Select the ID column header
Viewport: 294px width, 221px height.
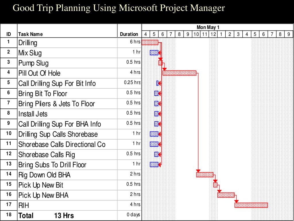coord(9,34)
